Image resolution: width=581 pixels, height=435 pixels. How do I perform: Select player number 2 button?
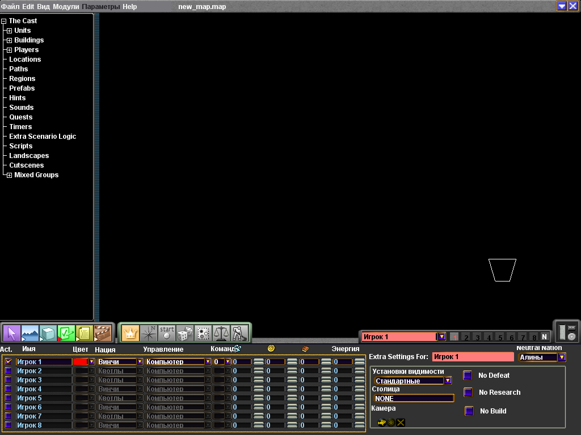point(466,337)
